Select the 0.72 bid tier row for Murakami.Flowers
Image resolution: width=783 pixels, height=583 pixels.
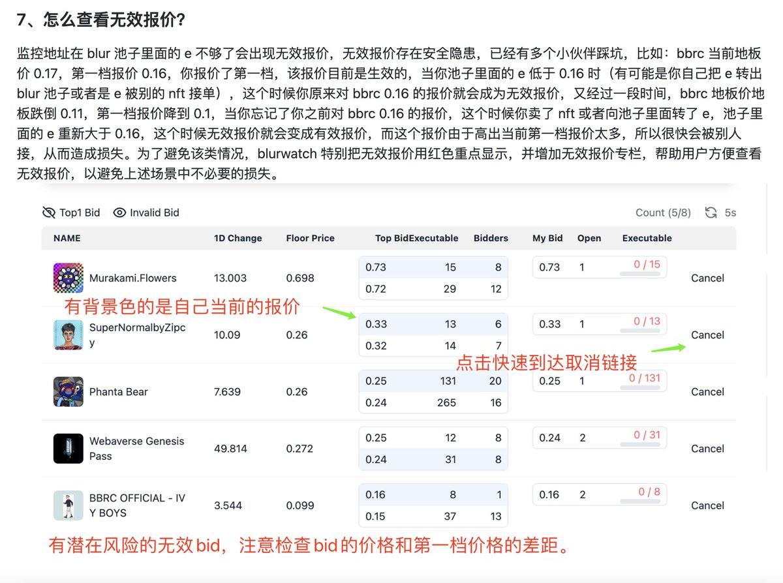tap(433, 289)
